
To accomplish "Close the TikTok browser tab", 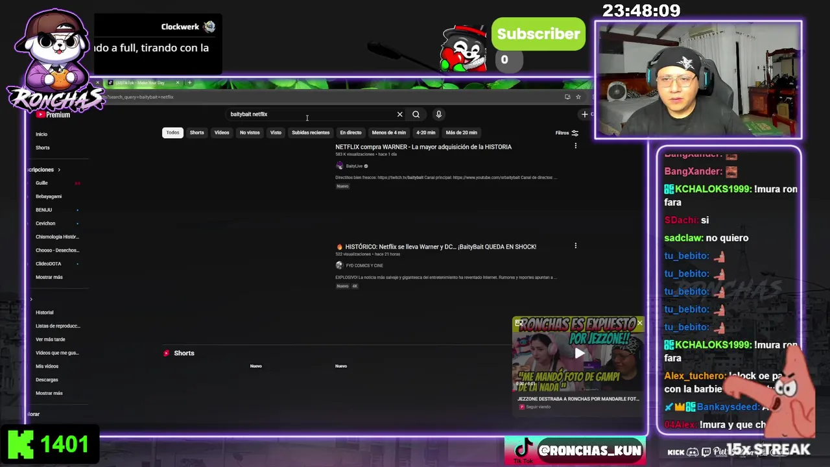I will pyautogui.click(x=177, y=82).
